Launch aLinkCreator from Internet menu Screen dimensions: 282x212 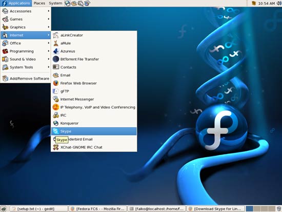coord(94,35)
